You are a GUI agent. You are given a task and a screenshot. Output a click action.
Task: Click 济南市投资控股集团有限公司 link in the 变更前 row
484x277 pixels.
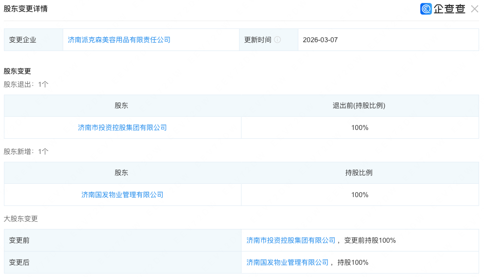[291, 240]
